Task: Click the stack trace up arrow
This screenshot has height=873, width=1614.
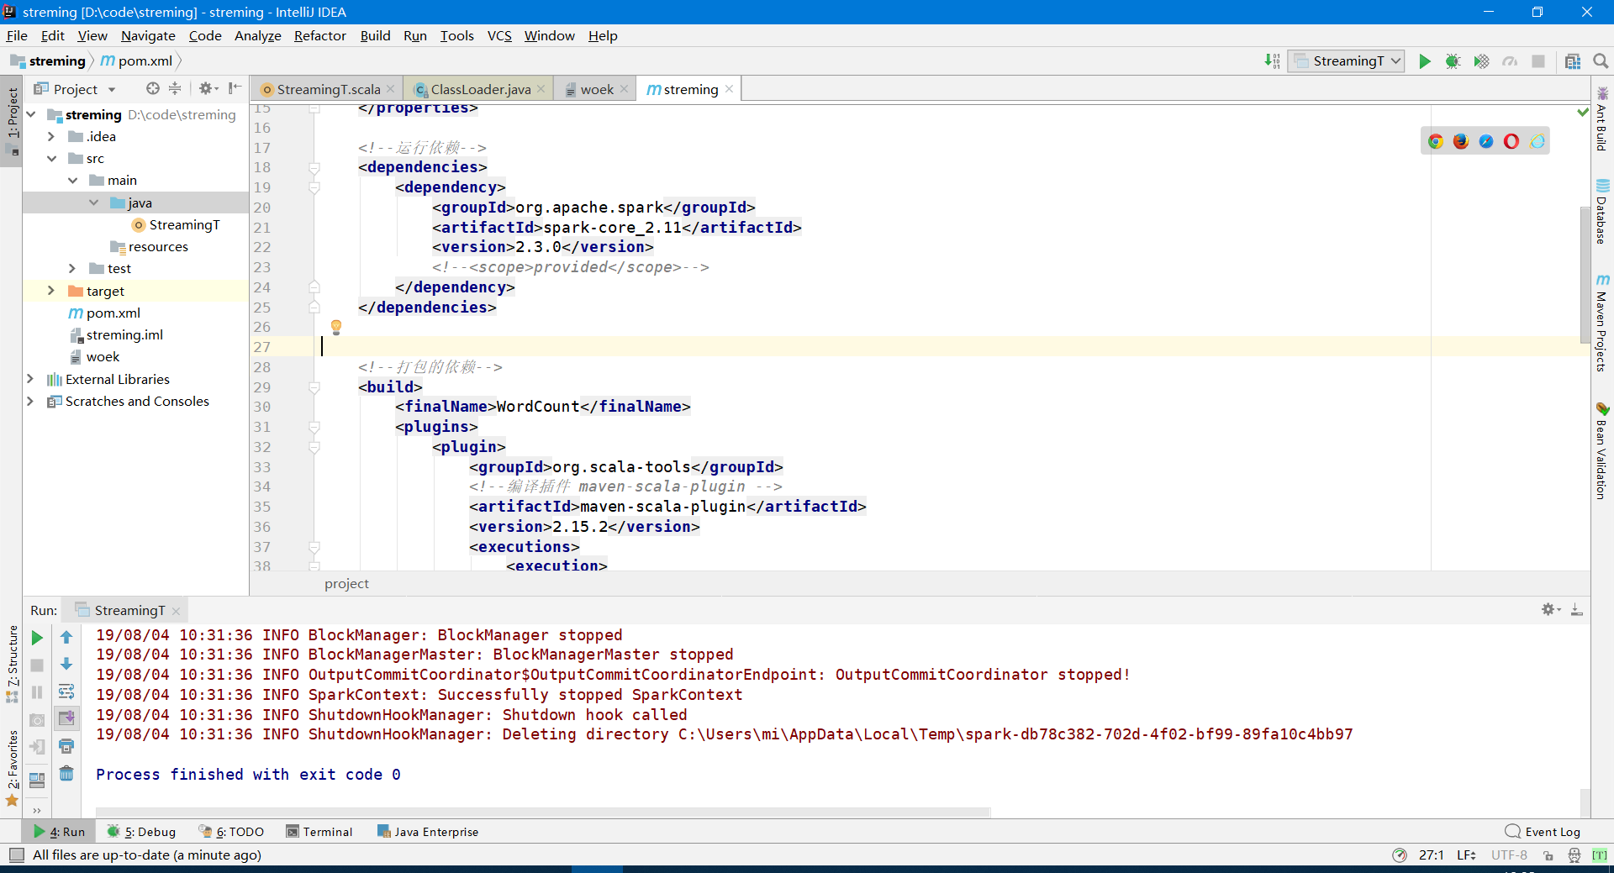Action: [x=66, y=638]
